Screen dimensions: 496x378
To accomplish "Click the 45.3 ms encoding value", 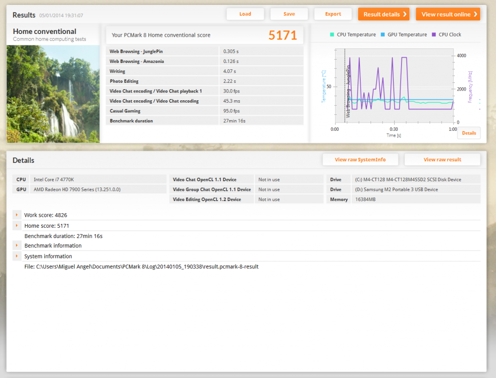I will (x=232, y=101).
